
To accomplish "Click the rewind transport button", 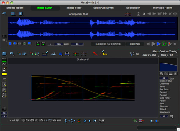I will (x=148, y=44).
